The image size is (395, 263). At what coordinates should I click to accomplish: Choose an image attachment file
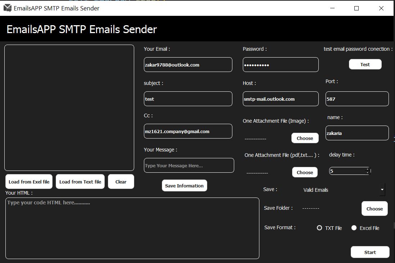coord(305,138)
